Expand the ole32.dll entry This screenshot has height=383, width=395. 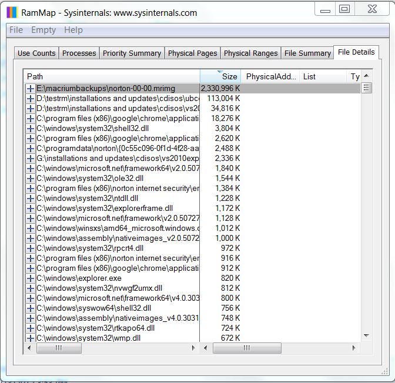31,179
